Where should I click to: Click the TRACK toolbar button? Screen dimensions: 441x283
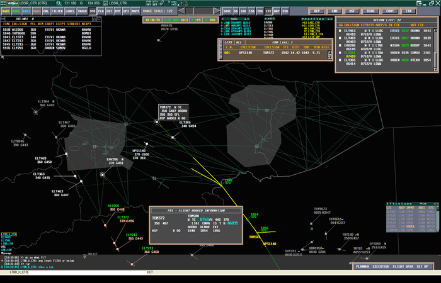click(x=82, y=11)
